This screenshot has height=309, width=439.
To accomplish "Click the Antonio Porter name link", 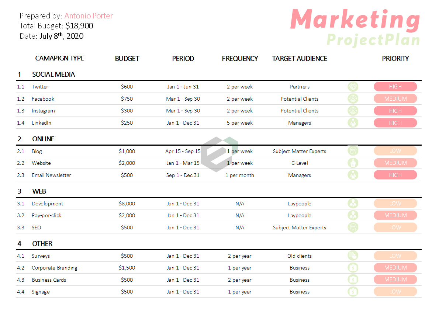I will click(89, 16).
